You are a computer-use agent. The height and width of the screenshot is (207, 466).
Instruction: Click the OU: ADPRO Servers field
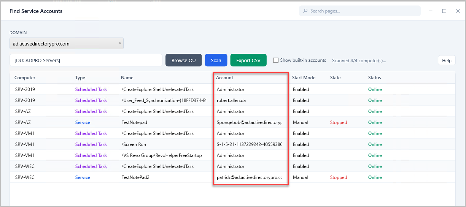(86, 61)
